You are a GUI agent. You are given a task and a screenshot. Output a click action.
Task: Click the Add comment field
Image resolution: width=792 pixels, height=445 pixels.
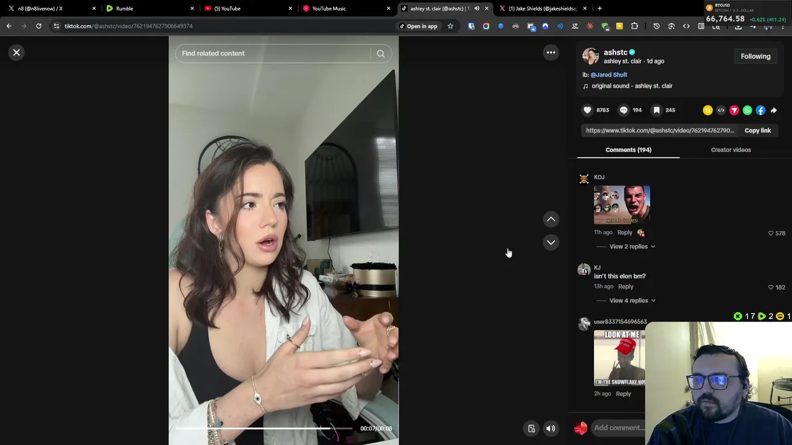(619, 428)
